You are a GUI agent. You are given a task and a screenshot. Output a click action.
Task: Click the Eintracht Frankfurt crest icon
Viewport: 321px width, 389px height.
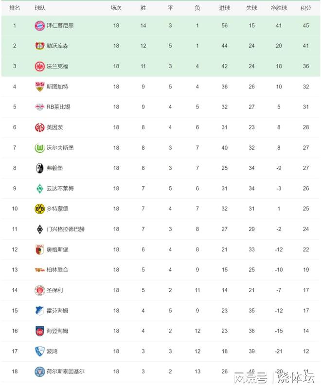(39, 66)
